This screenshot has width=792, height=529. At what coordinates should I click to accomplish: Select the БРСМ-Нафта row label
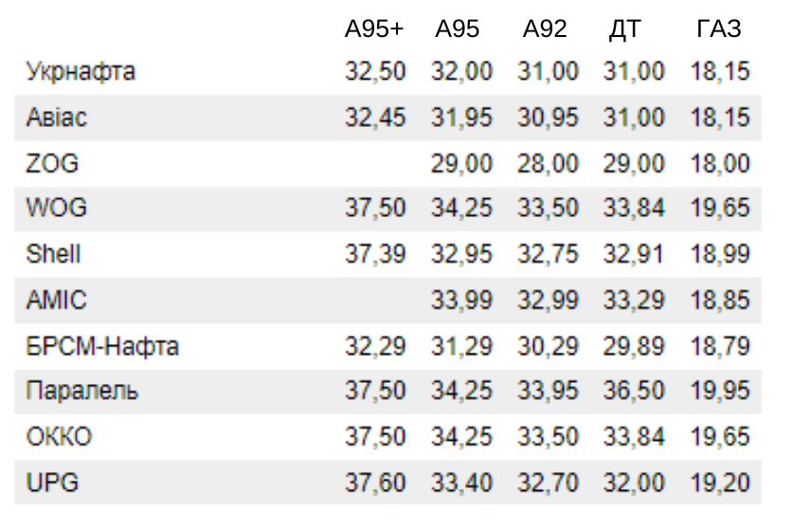pos(102,347)
